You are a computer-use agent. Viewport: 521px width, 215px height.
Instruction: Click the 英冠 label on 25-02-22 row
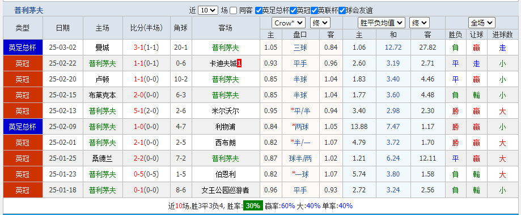[x=23, y=63]
